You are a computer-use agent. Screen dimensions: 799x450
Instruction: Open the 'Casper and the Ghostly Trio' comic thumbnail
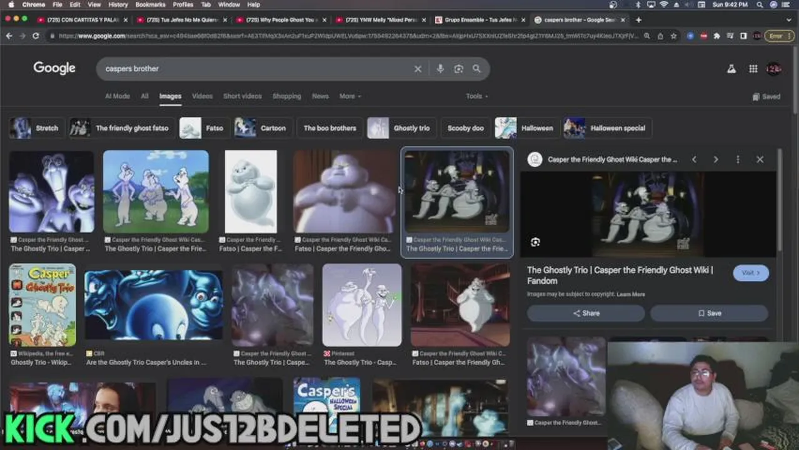pyautogui.click(x=43, y=305)
